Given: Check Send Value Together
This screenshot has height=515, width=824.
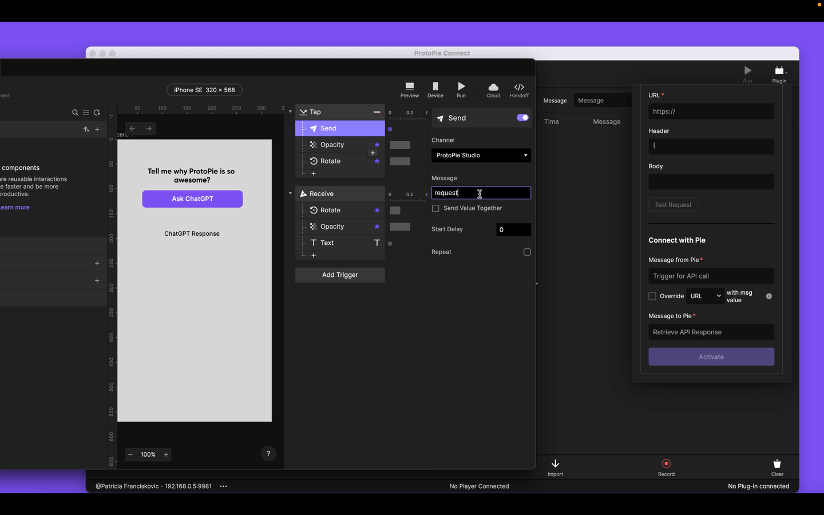Looking at the screenshot, I should (x=435, y=208).
